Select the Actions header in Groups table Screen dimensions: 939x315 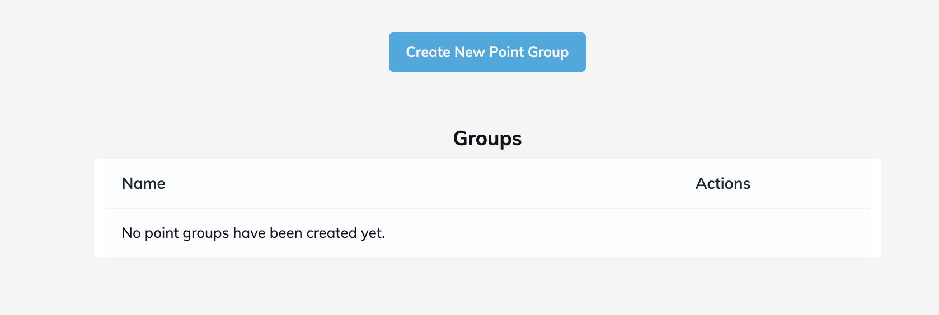pyautogui.click(x=722, y=184)
